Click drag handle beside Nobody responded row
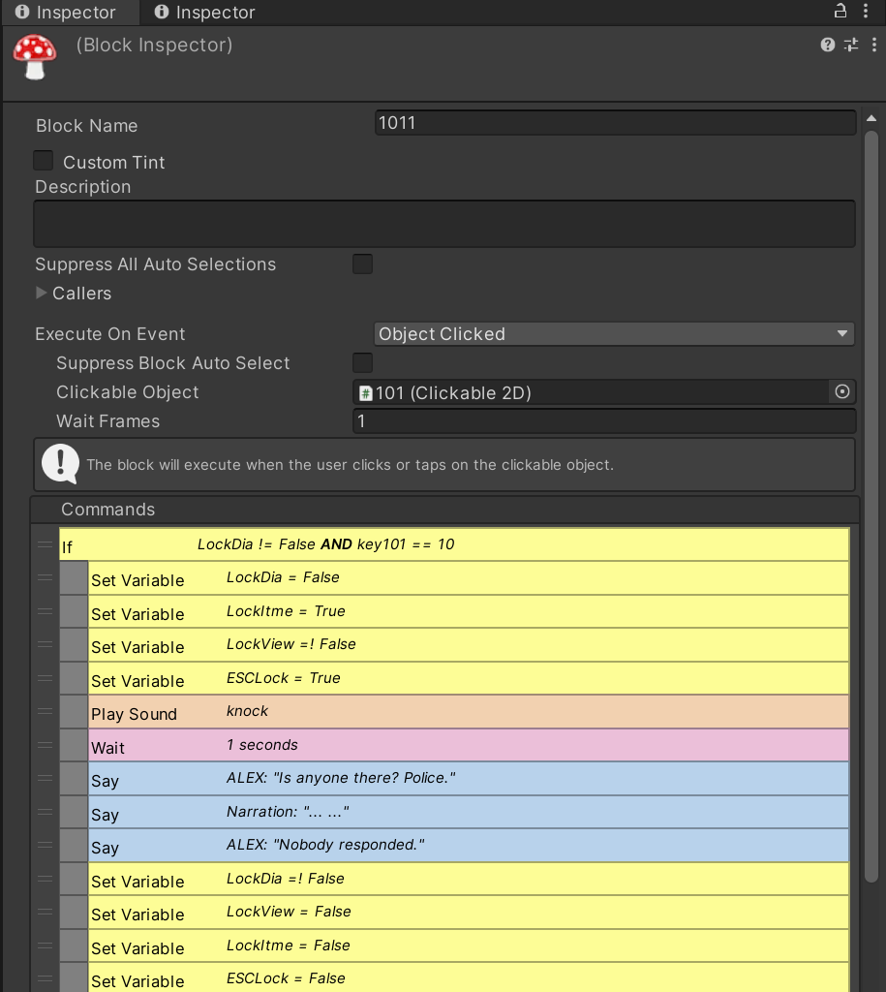The height and width of the screenshot is (992, 886). click(45, 845)
